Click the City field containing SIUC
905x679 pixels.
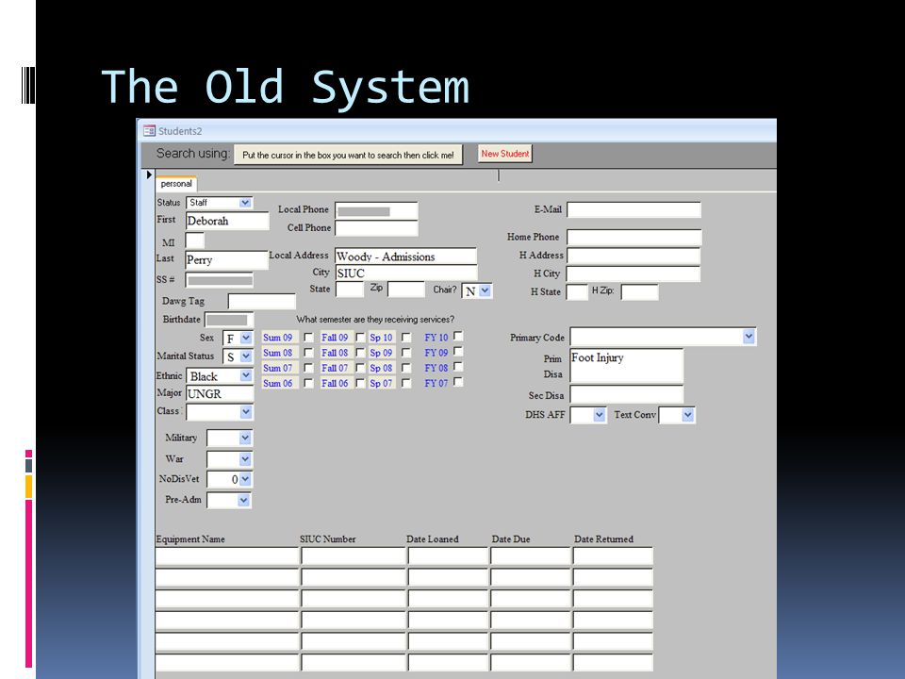point(405,273)
